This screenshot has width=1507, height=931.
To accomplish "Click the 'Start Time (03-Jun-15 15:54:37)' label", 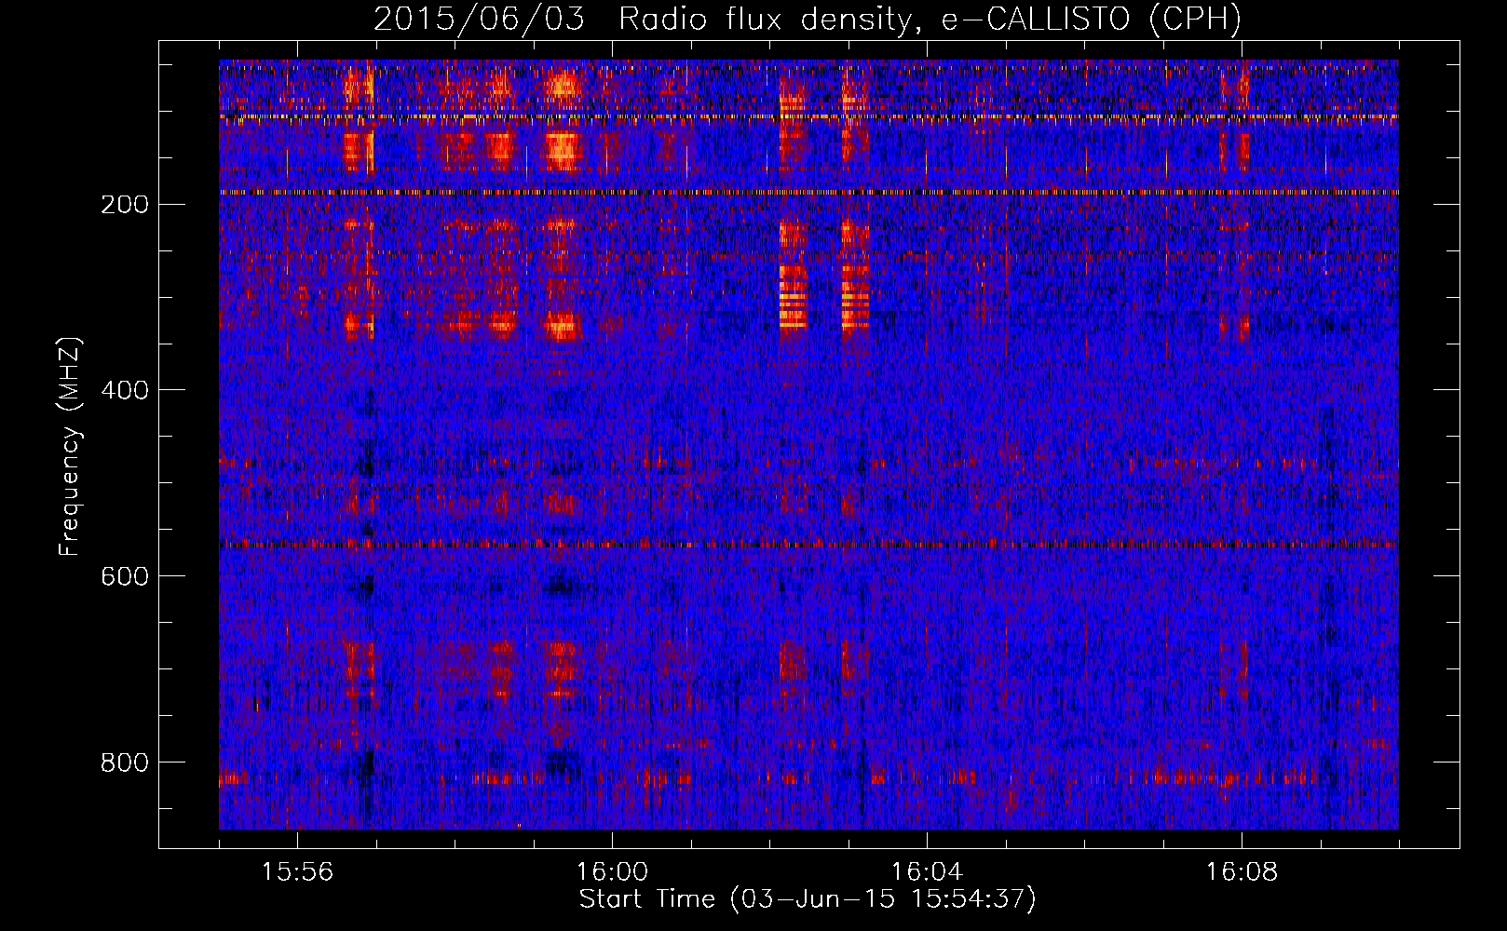I will point(808,899).
